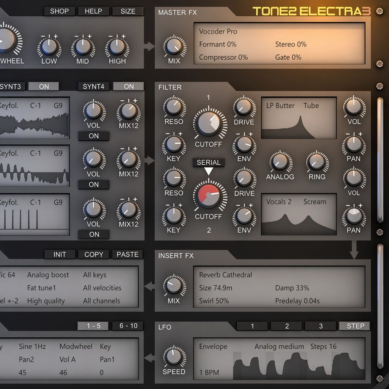This screenshot has width=389, height=389.
Task: Click the Filter 2 ENV knob
Action: click(244, 216)
